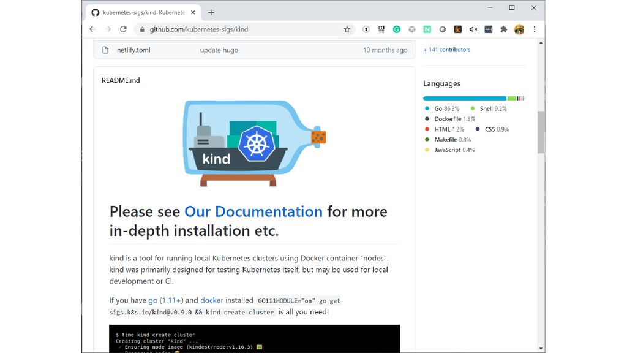Image resolution: width=627 pixels, height=353 pixels.
Task: Open the '+ 141 contributors' link
Action: [446, 50]
